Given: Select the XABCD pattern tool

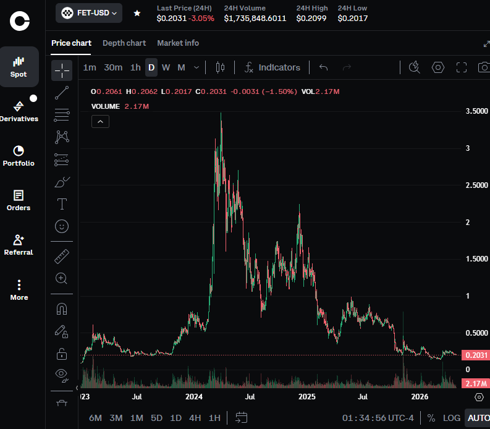Looking at the screenshot, I should [x=62, y=137].
